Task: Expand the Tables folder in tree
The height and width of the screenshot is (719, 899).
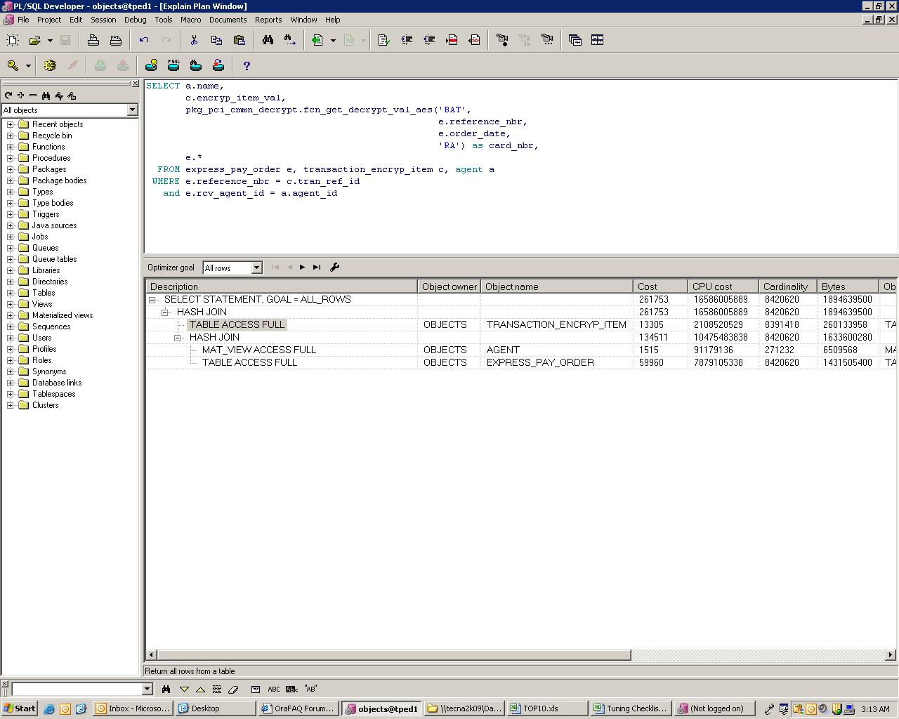Action: tap(11, 293)
